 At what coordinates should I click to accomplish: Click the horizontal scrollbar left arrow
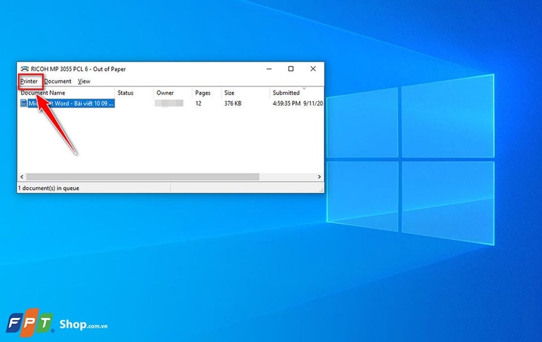tap(21, 176)
